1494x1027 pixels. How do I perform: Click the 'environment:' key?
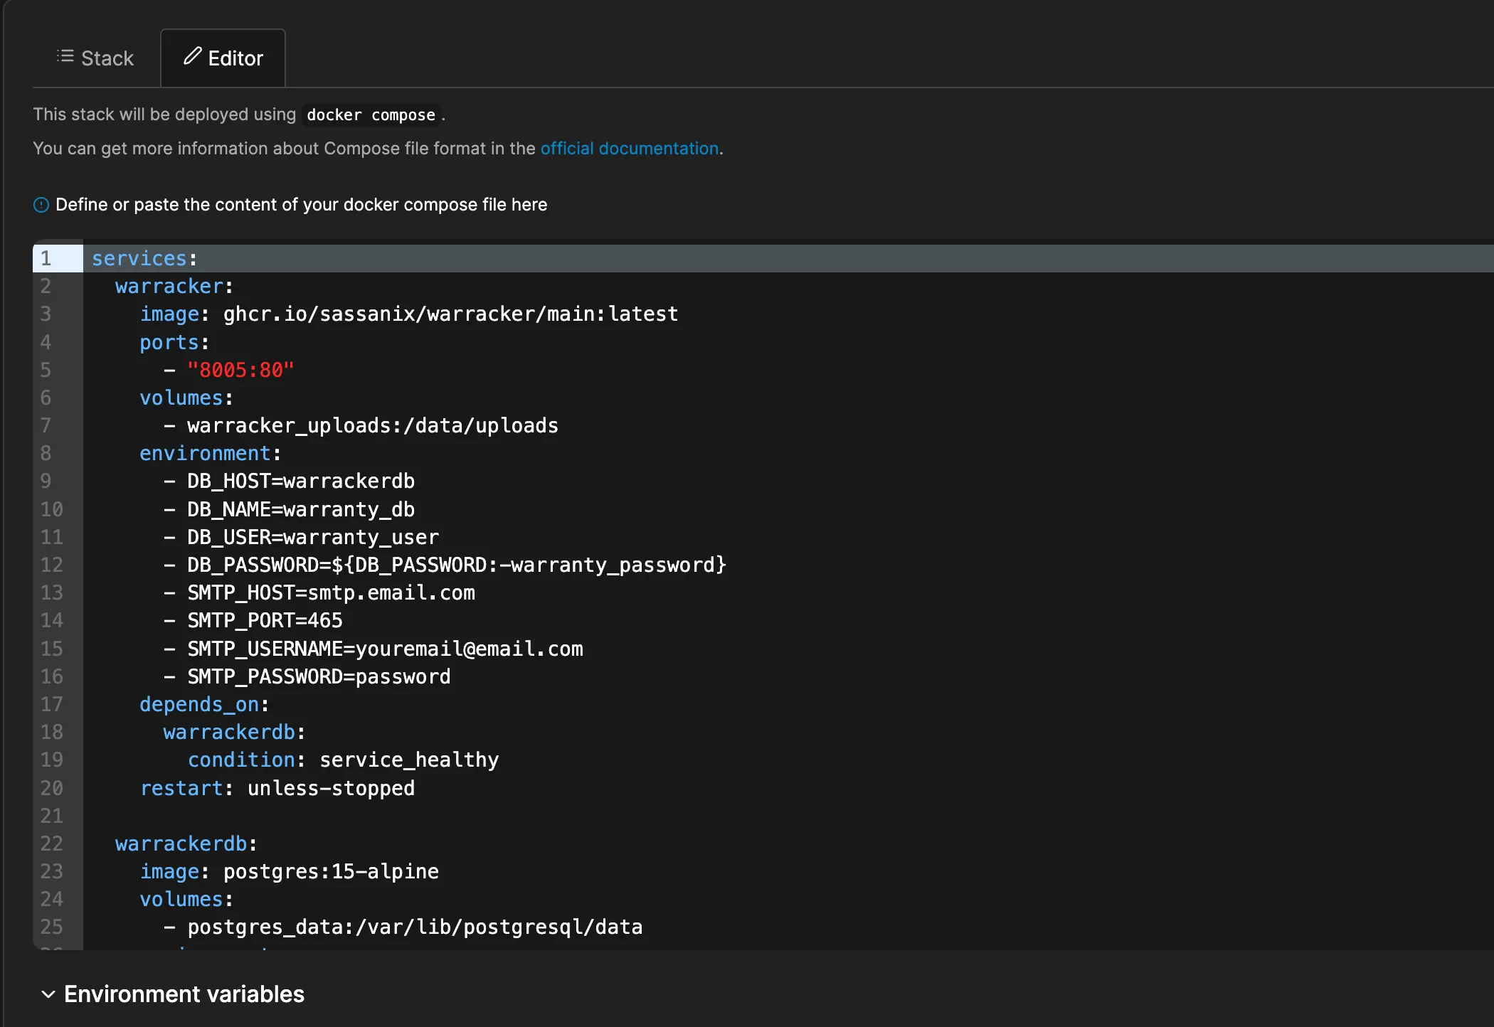tap(211, 453)
